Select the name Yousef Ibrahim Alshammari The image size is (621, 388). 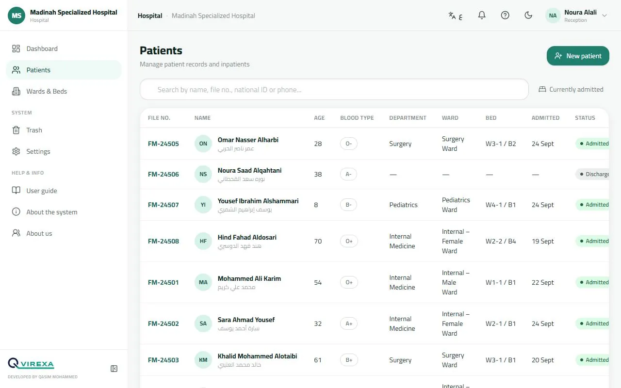pos(258,201)
